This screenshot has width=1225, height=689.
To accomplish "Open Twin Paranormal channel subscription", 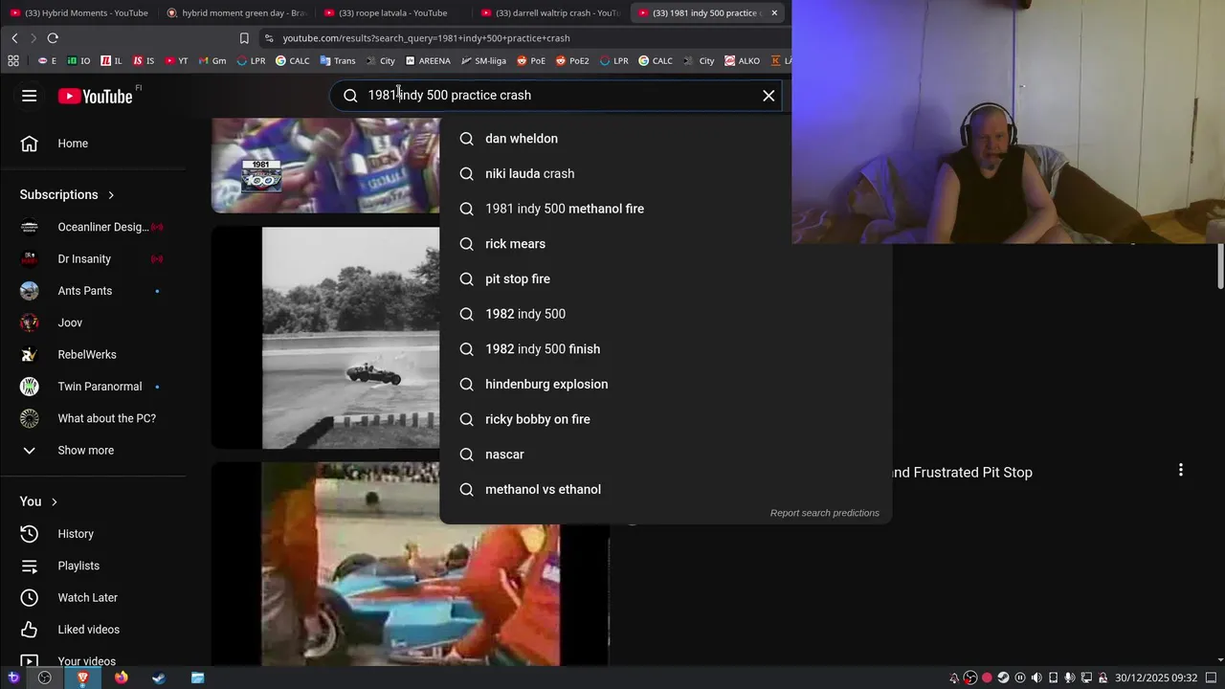I will 93,387.
